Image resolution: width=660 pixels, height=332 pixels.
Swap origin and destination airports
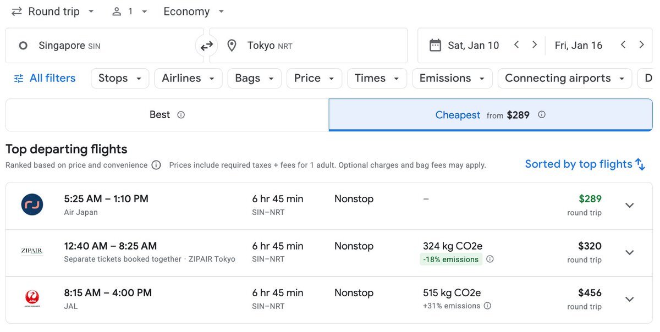[x=206, y=46]
